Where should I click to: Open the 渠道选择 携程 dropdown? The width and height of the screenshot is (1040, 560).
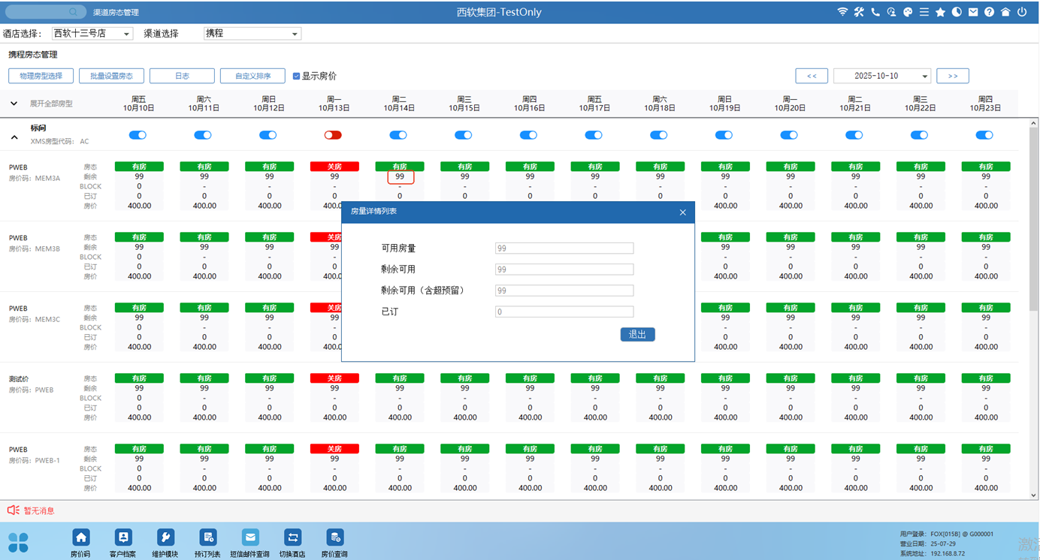(252, 34)
